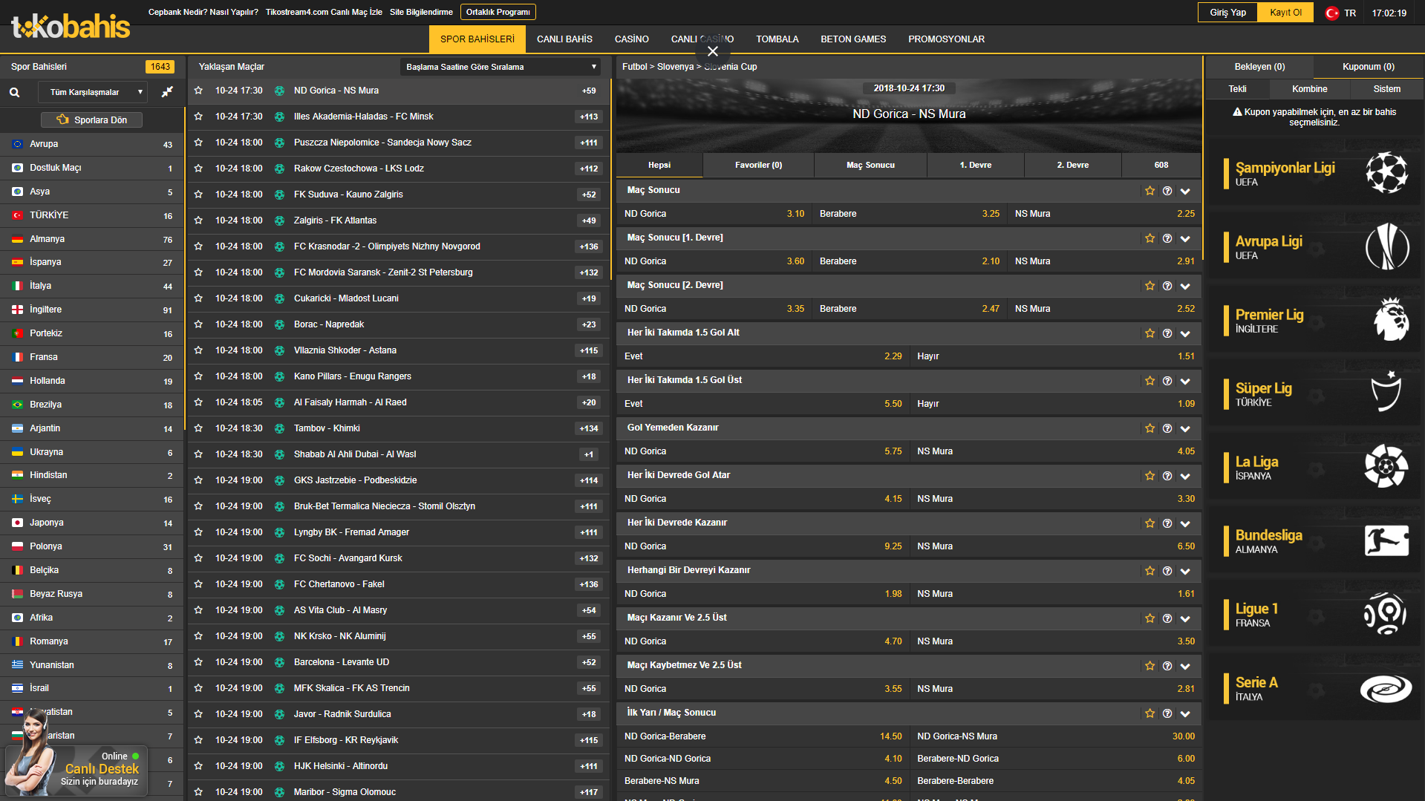Screen dimensions: 1425x801
Task: Click the Kayıt Ol button
Action: [x=1285, y=13]
